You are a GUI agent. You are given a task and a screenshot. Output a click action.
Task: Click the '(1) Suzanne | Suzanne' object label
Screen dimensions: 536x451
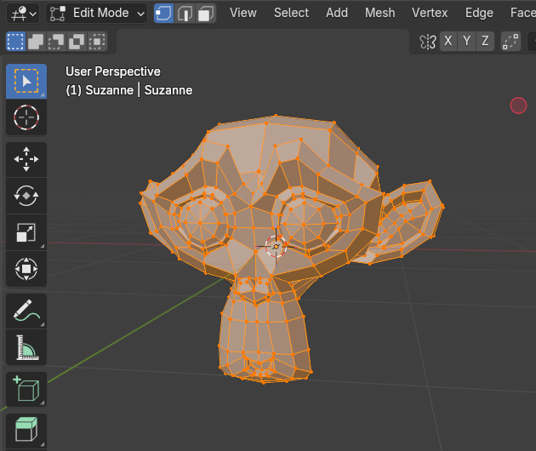(128, 90)
